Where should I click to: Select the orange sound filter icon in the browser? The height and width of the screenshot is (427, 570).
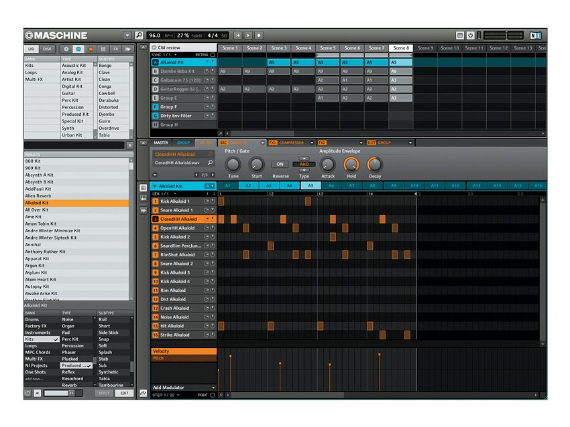[x=91, y=49]
